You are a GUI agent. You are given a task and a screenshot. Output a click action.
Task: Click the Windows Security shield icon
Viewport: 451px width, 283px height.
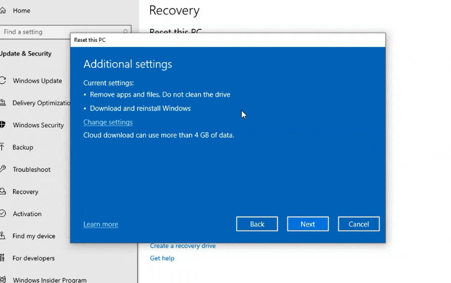pyautogui.click(x=3, y=125)
